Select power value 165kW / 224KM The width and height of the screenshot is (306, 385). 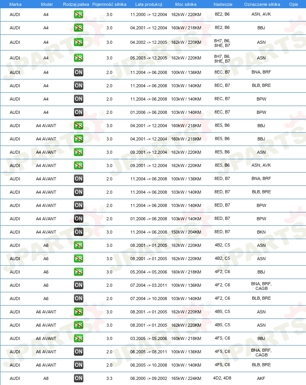point(186,378)
